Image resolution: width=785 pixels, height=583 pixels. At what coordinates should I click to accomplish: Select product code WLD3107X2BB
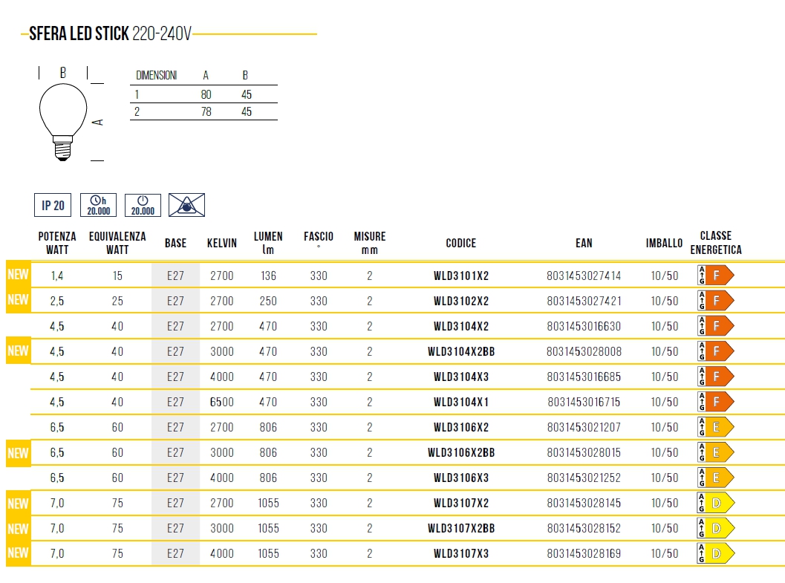pyautogui.click(x=461, y=528)
